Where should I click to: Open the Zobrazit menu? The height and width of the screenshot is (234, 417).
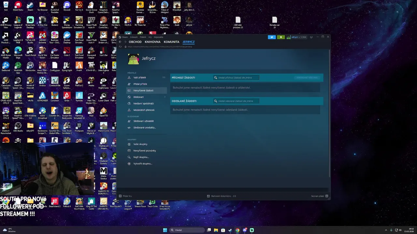(x=134, y=37)
